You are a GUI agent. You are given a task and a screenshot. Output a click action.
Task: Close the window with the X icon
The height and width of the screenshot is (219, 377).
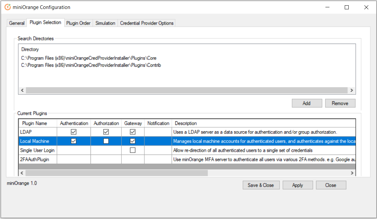click(x=366, y=7)
